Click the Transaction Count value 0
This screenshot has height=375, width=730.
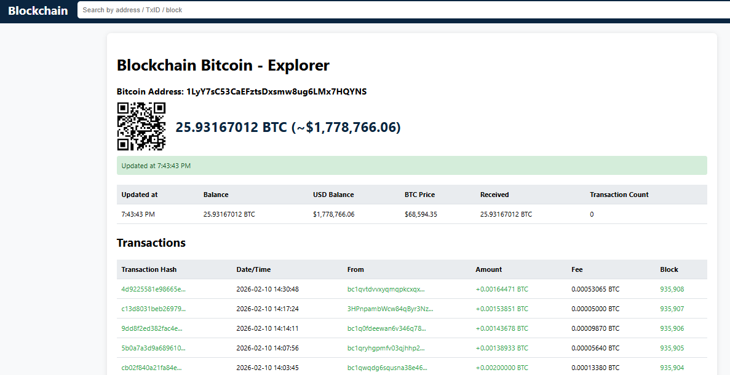pos(592,214)
